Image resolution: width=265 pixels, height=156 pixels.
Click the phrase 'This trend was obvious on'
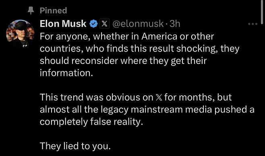pyautogui.click(x=97, y=97)
